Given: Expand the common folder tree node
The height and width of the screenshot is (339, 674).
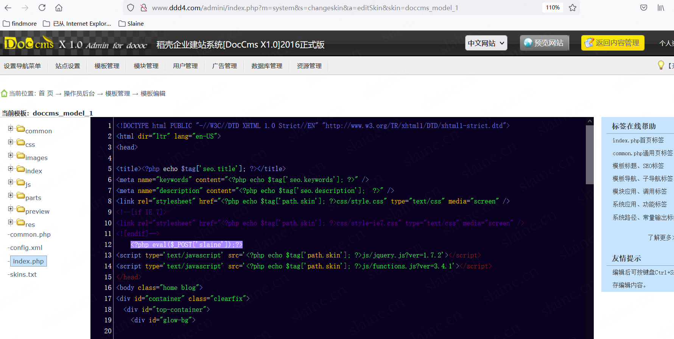Looking at the screenshot, I should (11, 128).
